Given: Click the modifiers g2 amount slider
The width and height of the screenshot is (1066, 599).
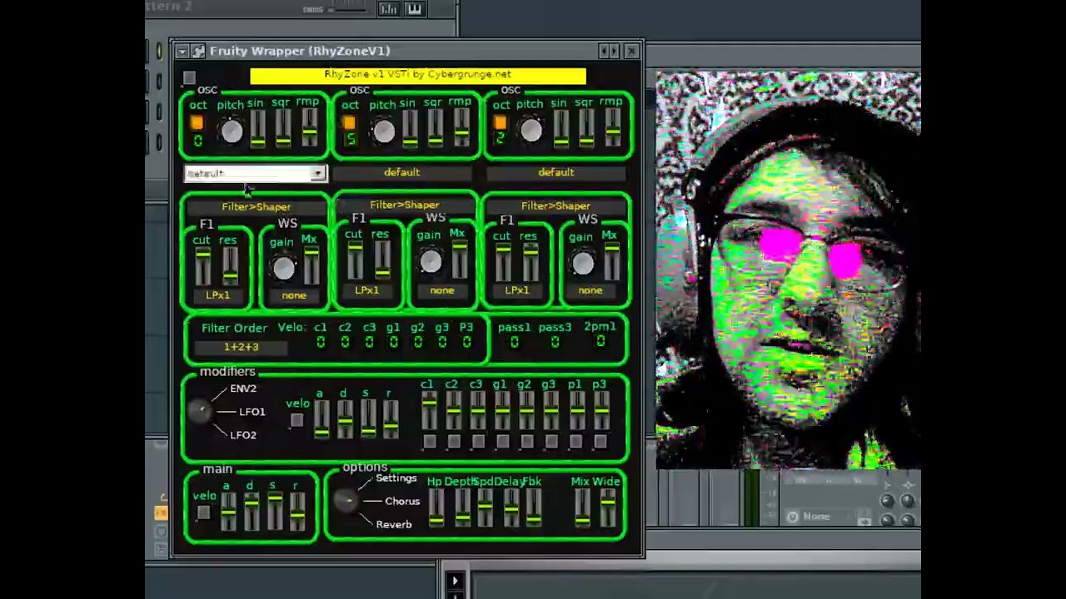Looking at the screenshot, I should [x=526, y=412].
